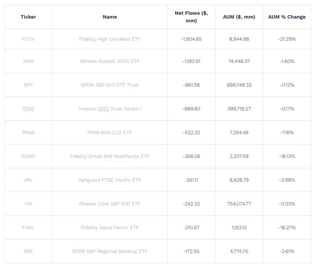Select the net flows value -351.11
The height and width of the screenshot is (268, 315).
(191, 180)
